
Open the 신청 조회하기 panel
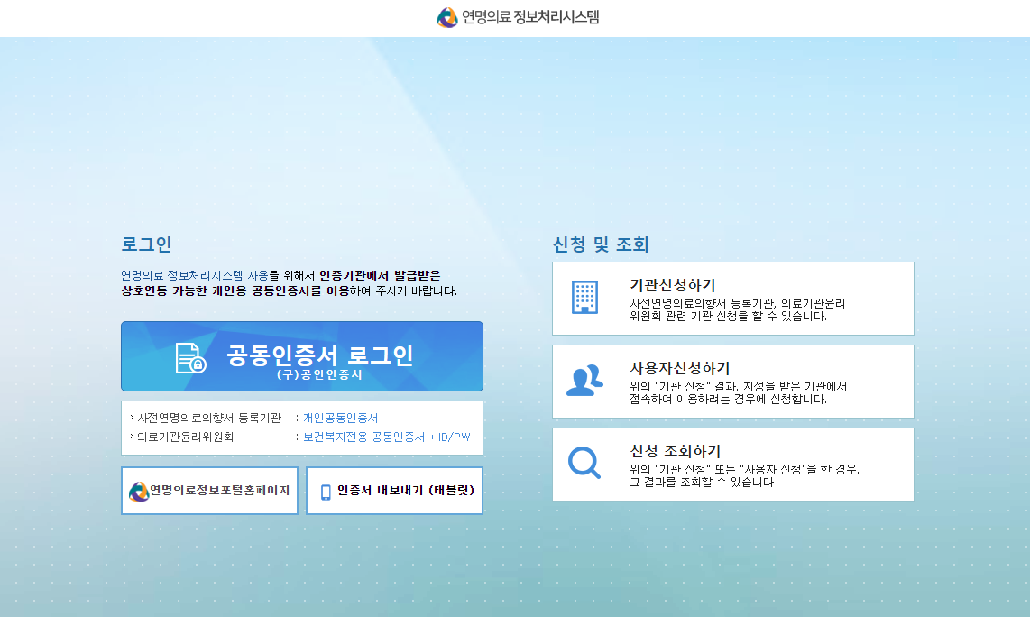[x=732, y=465]
